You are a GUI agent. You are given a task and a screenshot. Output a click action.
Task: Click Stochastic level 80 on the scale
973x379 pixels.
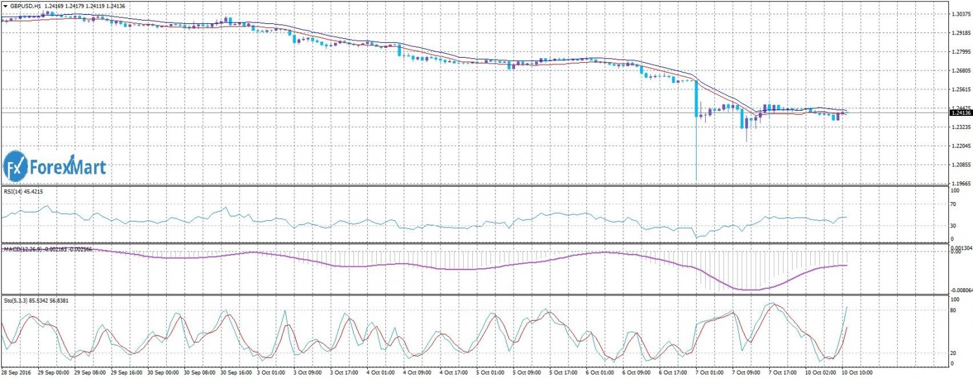[x=954, y=311]
